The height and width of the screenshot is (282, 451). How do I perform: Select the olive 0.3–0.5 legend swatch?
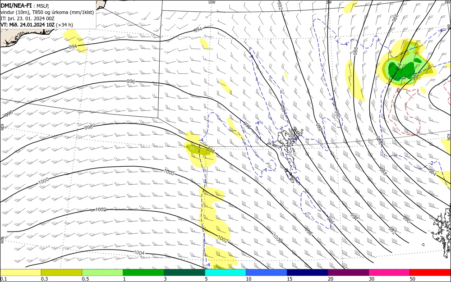(61, 273)
